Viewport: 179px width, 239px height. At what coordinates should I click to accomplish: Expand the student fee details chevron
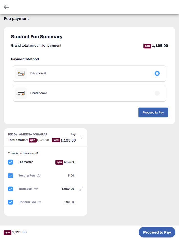82,137
